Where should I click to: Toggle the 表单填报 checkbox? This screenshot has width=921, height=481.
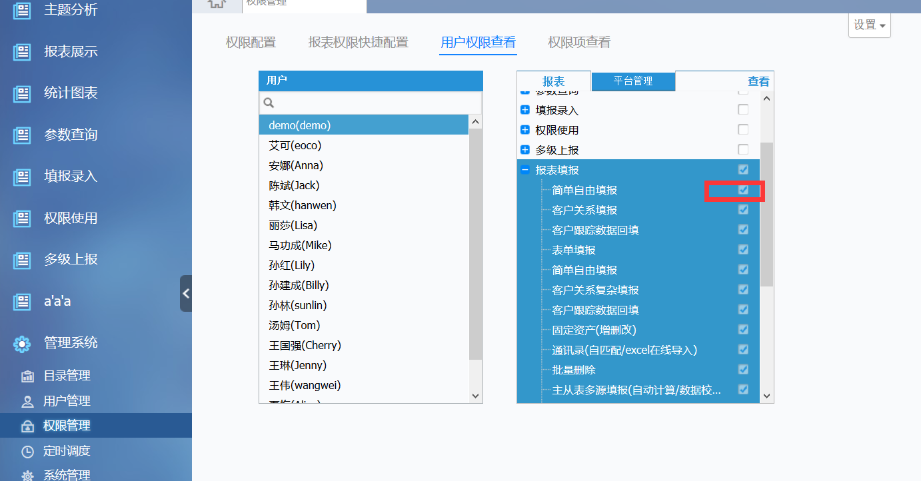743,249
